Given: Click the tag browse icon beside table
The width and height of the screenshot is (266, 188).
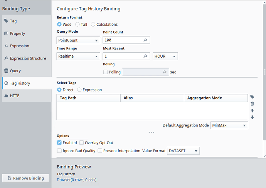Looking at the screenshot, I should [x=252, y=97].
